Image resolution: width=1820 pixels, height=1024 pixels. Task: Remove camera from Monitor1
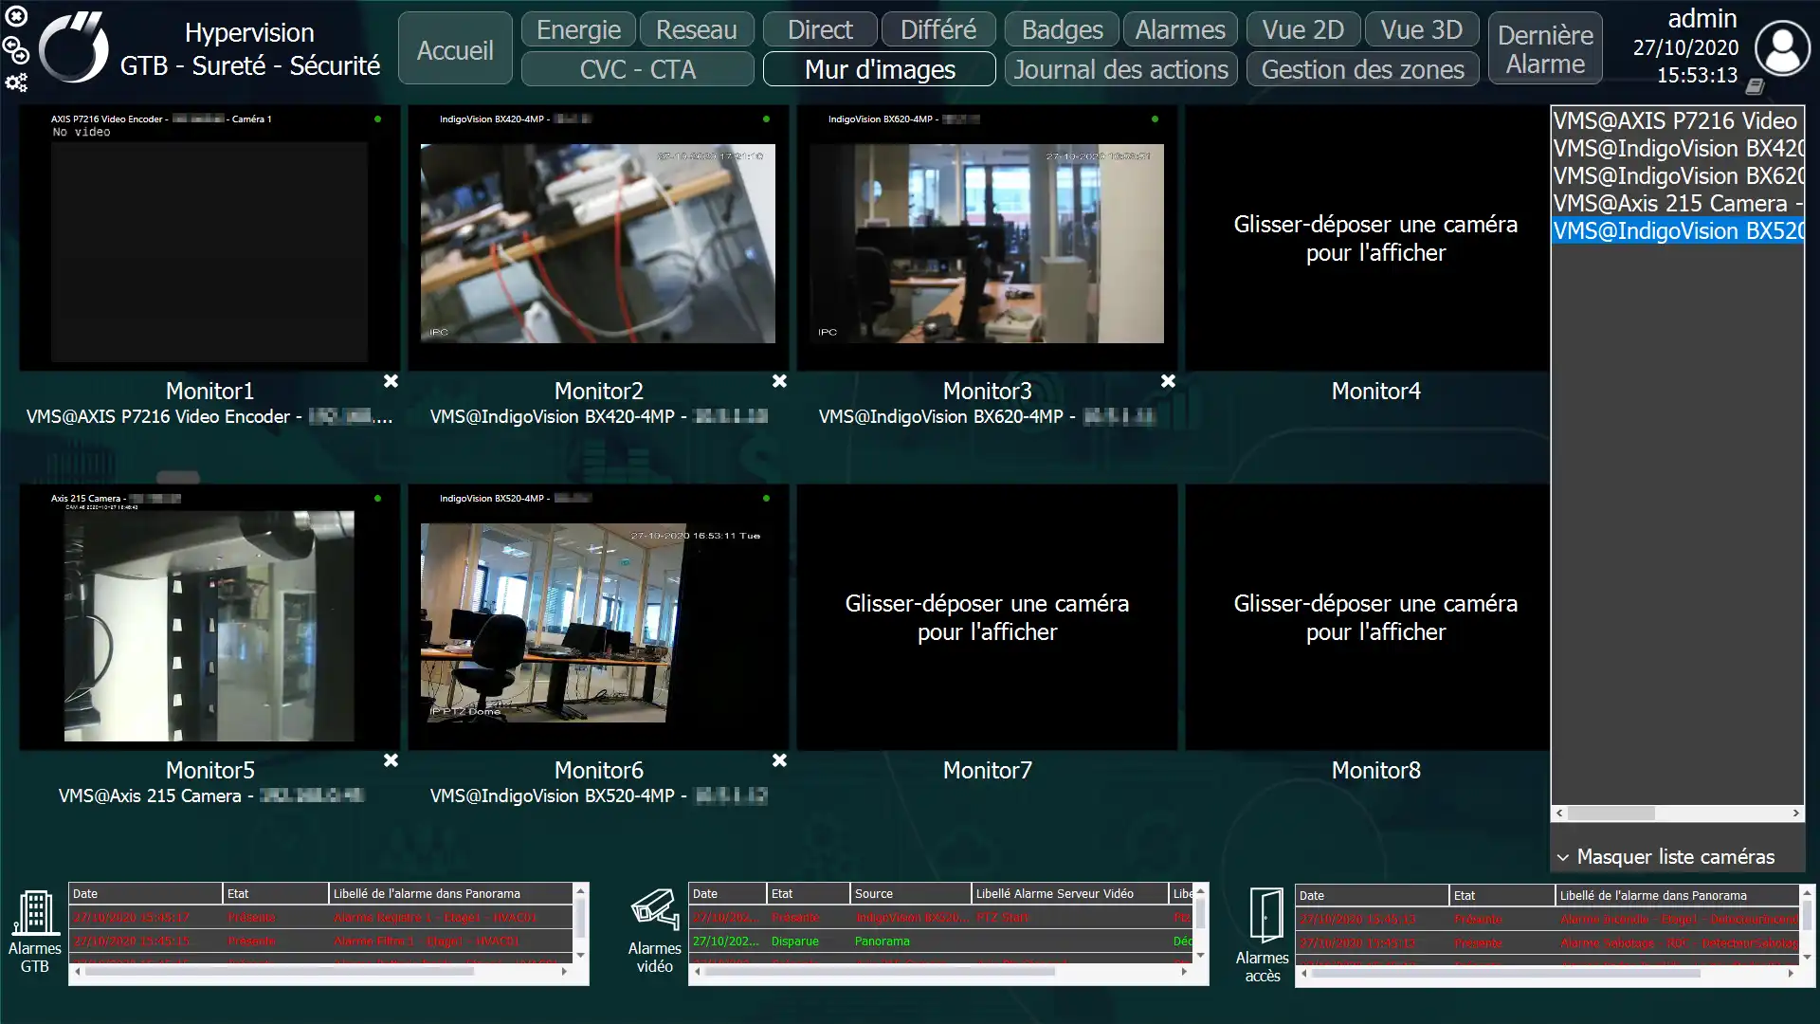391,381
